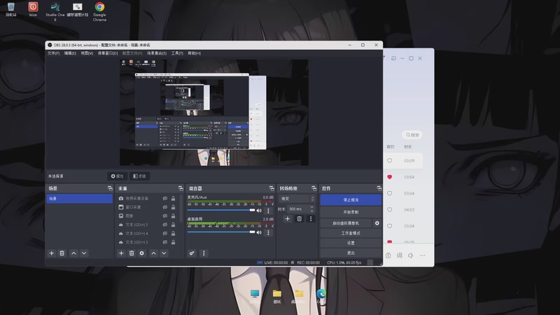Image resolution: width=560 pixels, height=315 pixels.
Task: Open the 帮助(H) menu
Action: click(195, 53)
